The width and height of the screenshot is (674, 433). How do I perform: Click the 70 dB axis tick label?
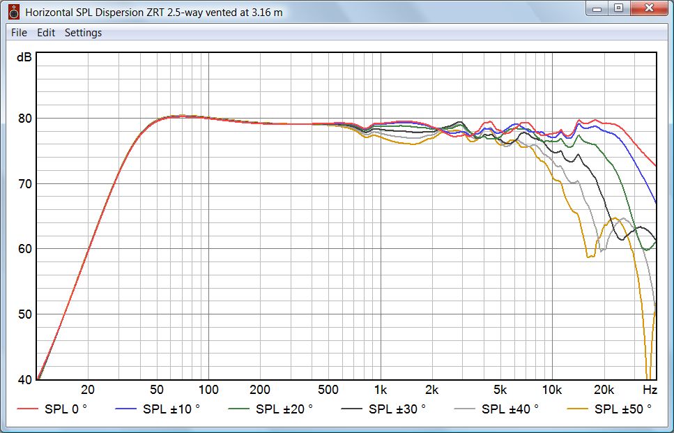25,183
